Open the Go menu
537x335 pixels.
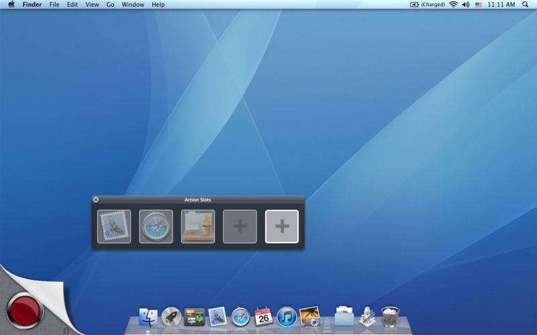tap(110, 5)
